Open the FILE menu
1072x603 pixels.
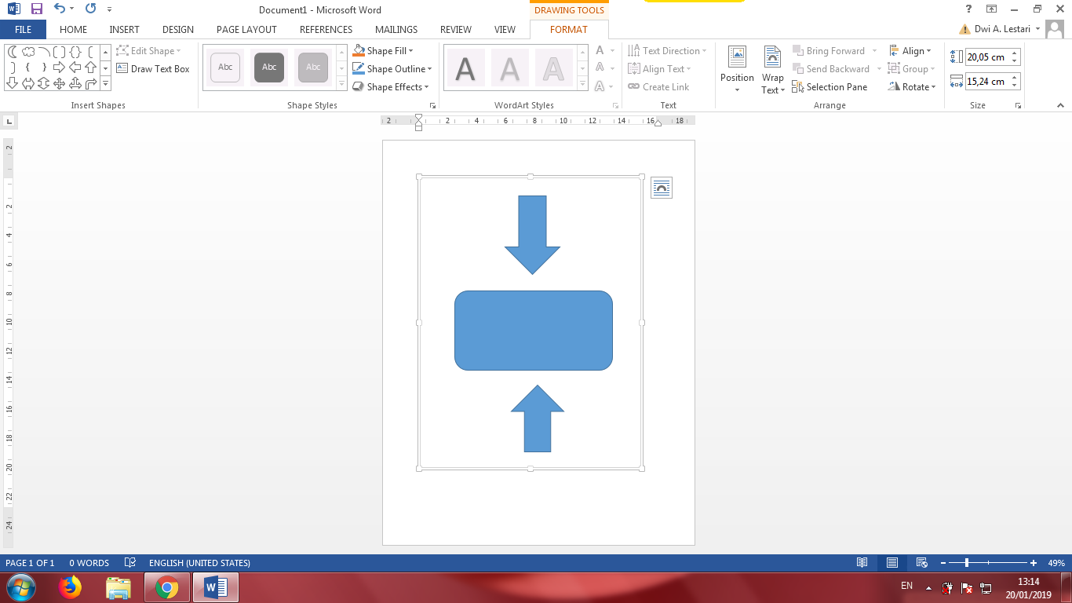pyautogui.click(x=24, y=29)
